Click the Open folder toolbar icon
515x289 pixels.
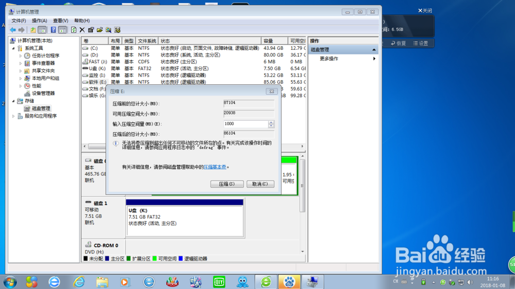99,30
